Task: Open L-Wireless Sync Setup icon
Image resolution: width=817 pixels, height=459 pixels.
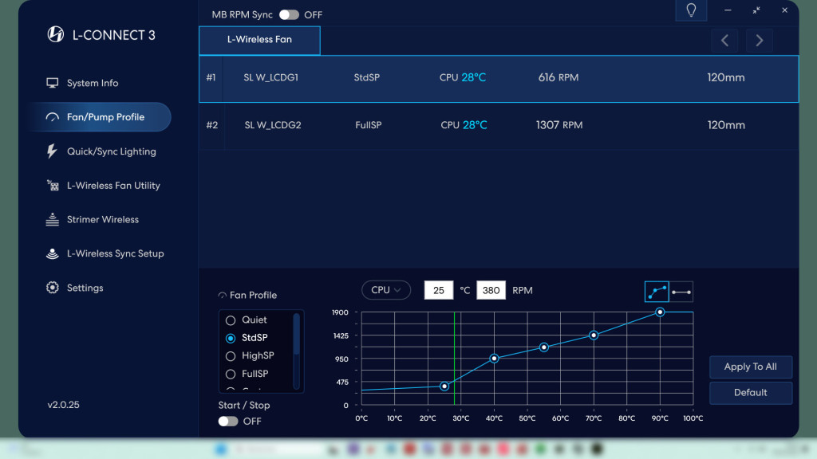Action: coord(53,254)
